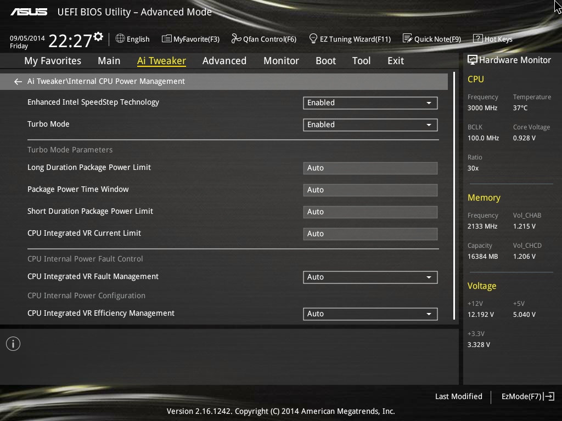
Task: Go back using the left arrow icon
Action: tap(18, 82)
